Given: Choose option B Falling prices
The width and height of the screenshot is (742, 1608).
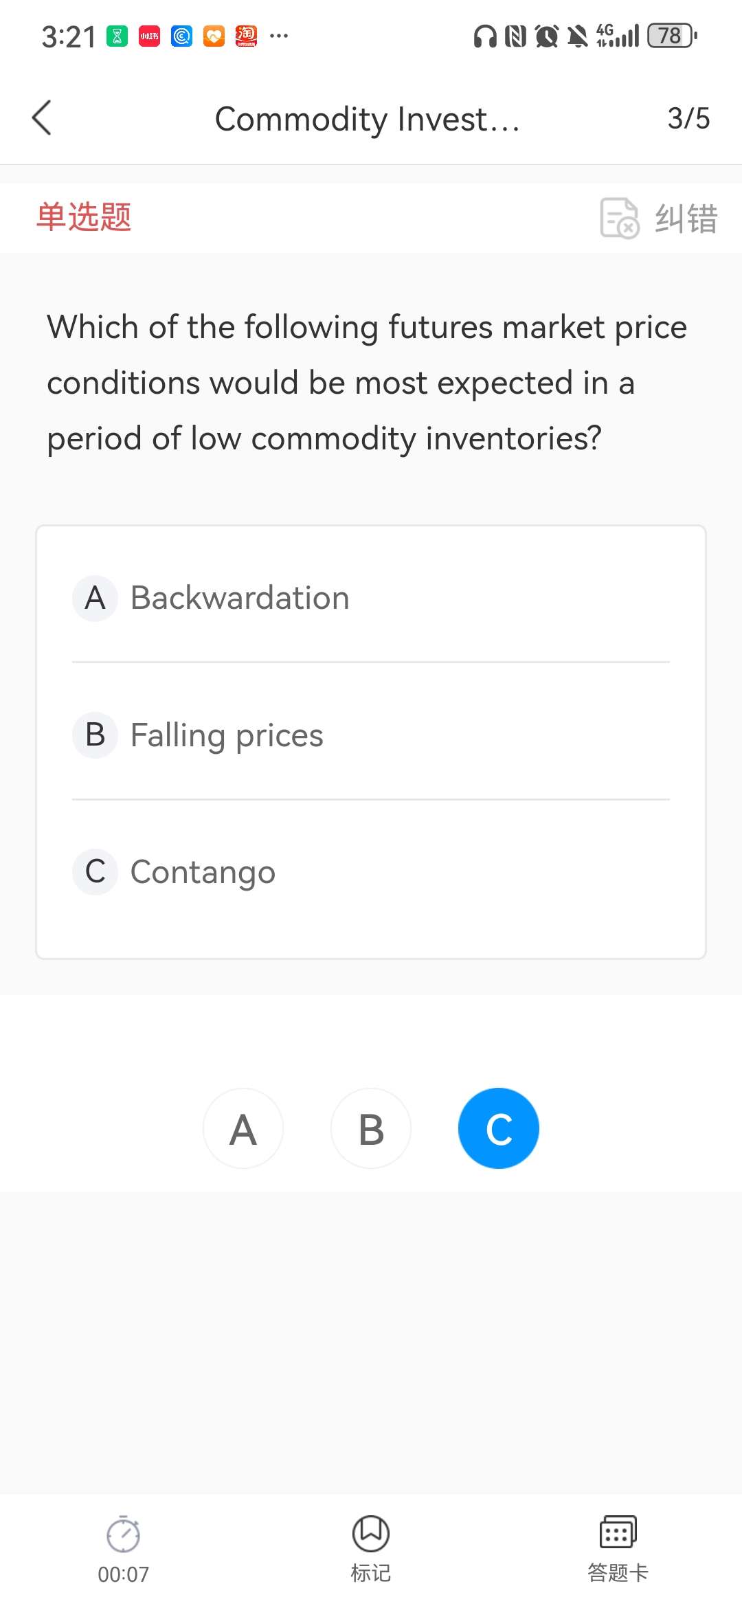Looking at the screenshot, I should [x=227, y=735].
